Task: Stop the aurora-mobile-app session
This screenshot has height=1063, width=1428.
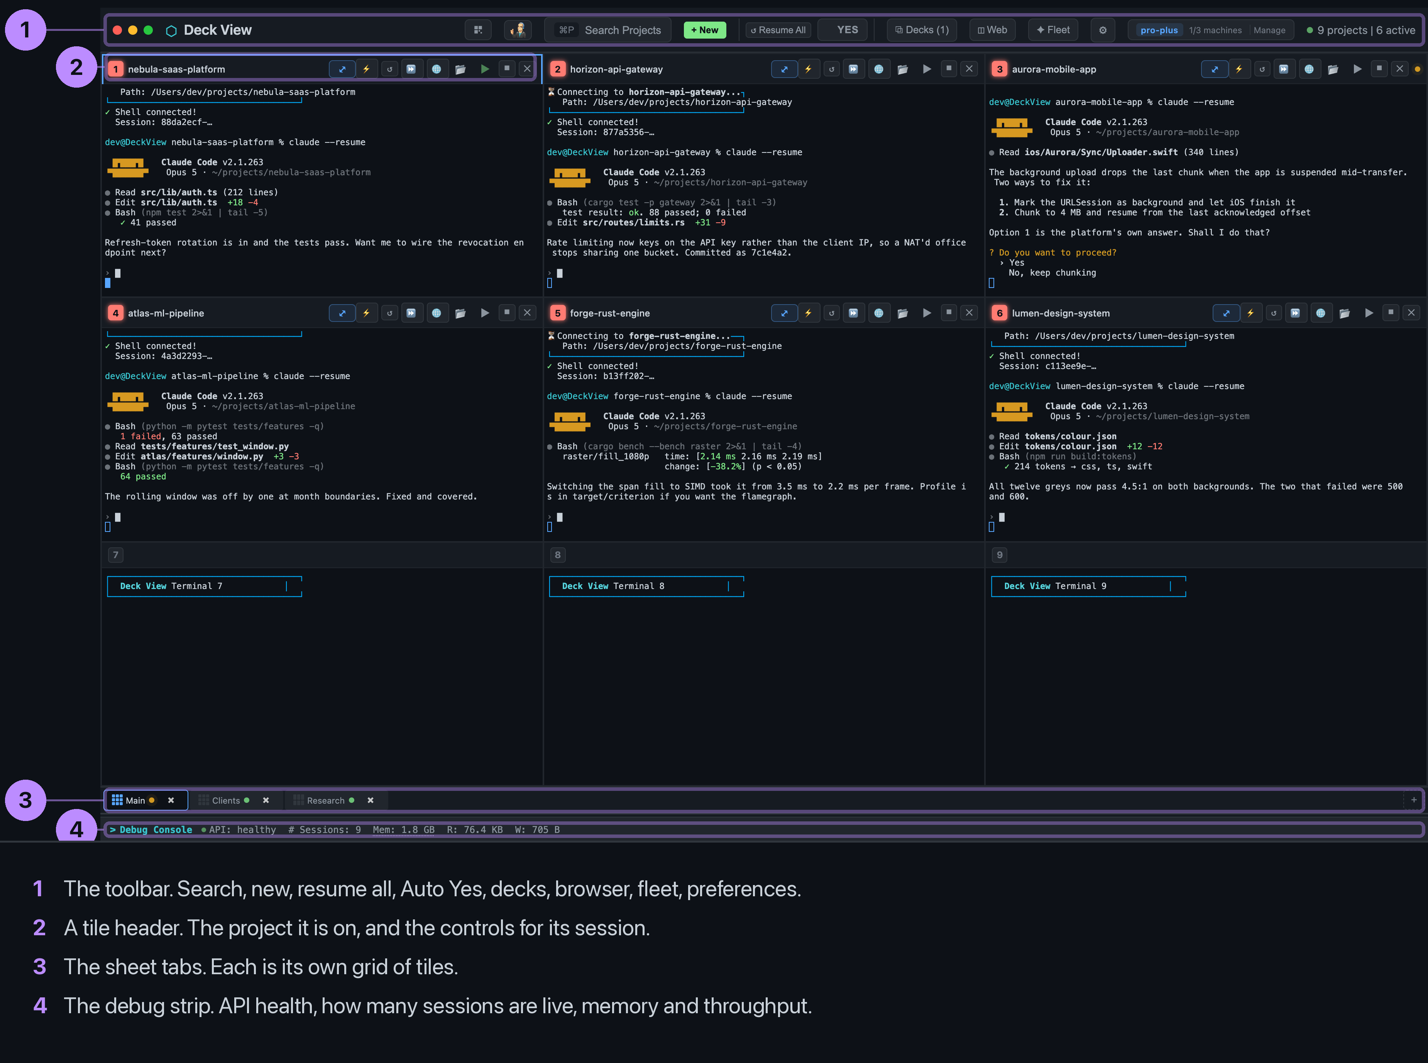Action: click(1379, 68)
